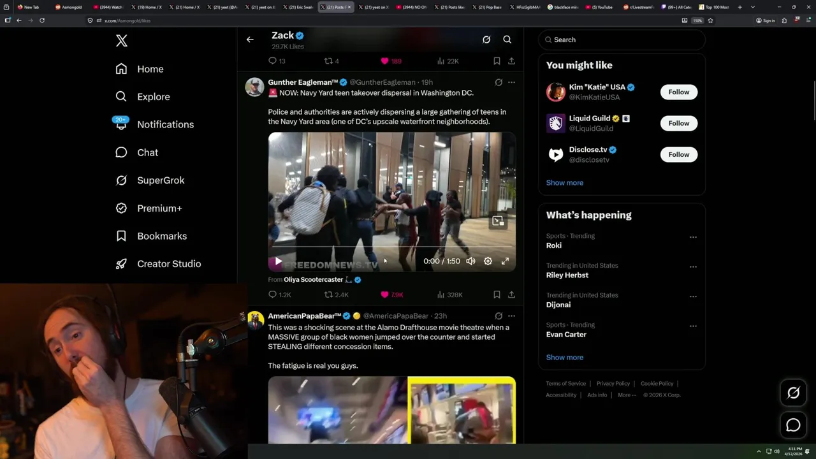Open SuperGrok from the sidebar
This screenshot has height=459, width=816.
pyautogui.click(x=150, y=180)
